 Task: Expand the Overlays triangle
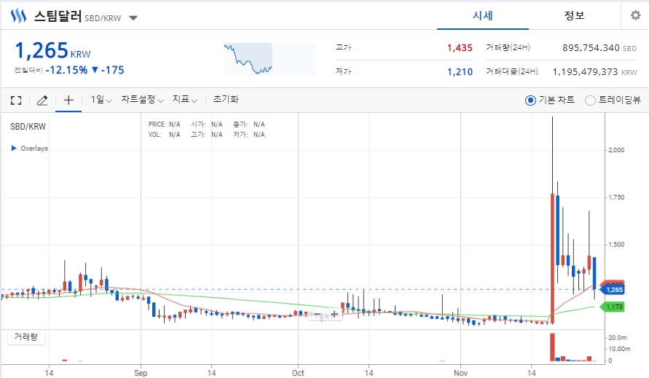[14, 149]
